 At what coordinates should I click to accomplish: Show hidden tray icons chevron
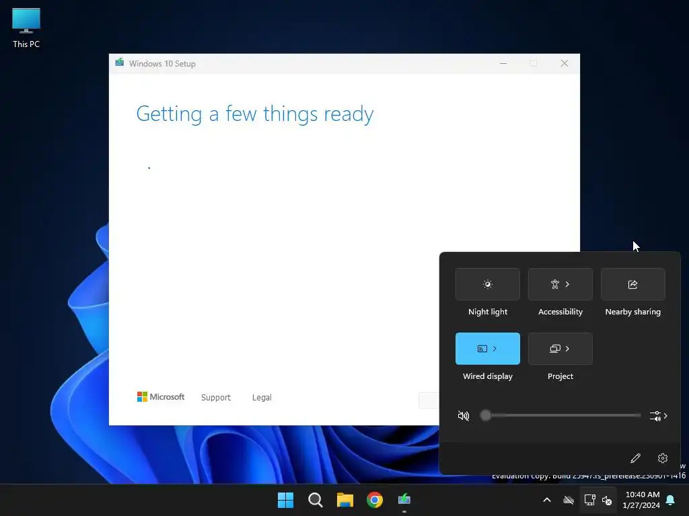pyautogui.click(x=547, y=500)
